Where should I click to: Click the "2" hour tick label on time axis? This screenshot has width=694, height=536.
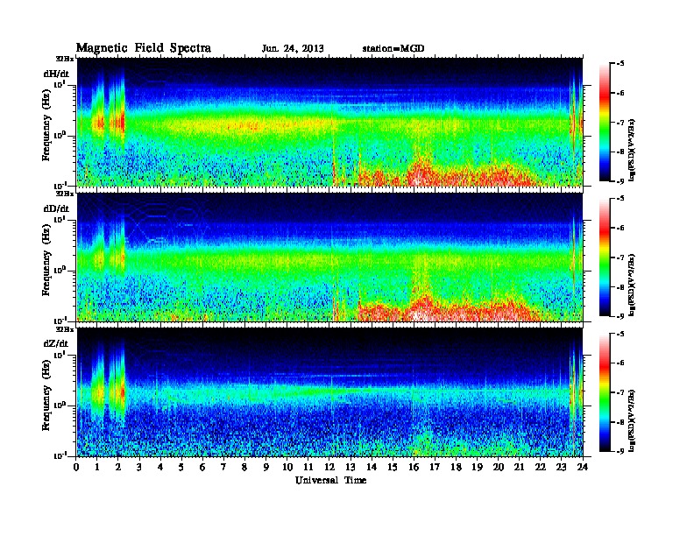pos(117,467)
